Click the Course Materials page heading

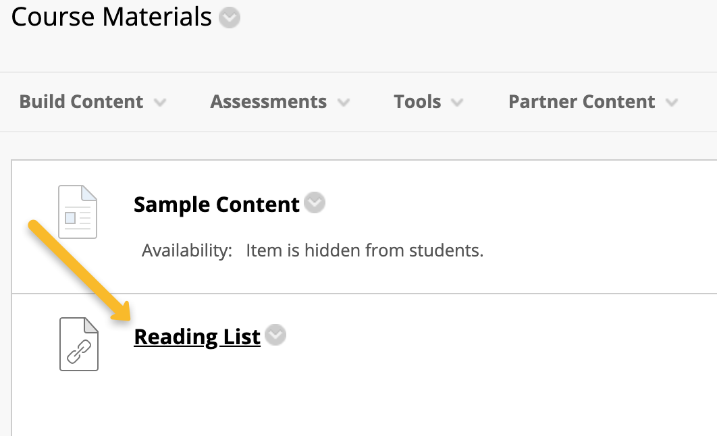point(112,18)
